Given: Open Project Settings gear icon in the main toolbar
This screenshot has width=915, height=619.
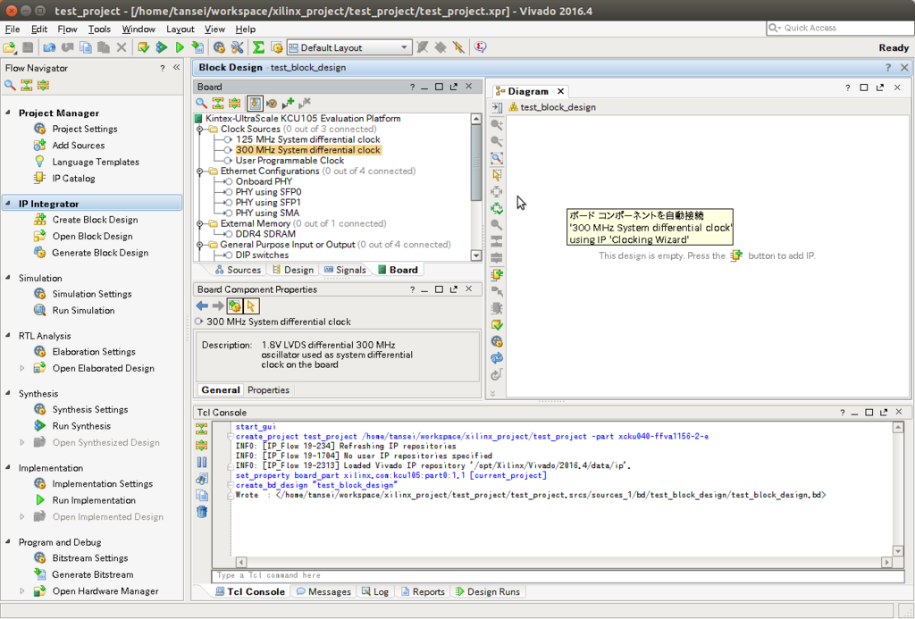Looking at the screenshot, I should [x=220, y=48].
